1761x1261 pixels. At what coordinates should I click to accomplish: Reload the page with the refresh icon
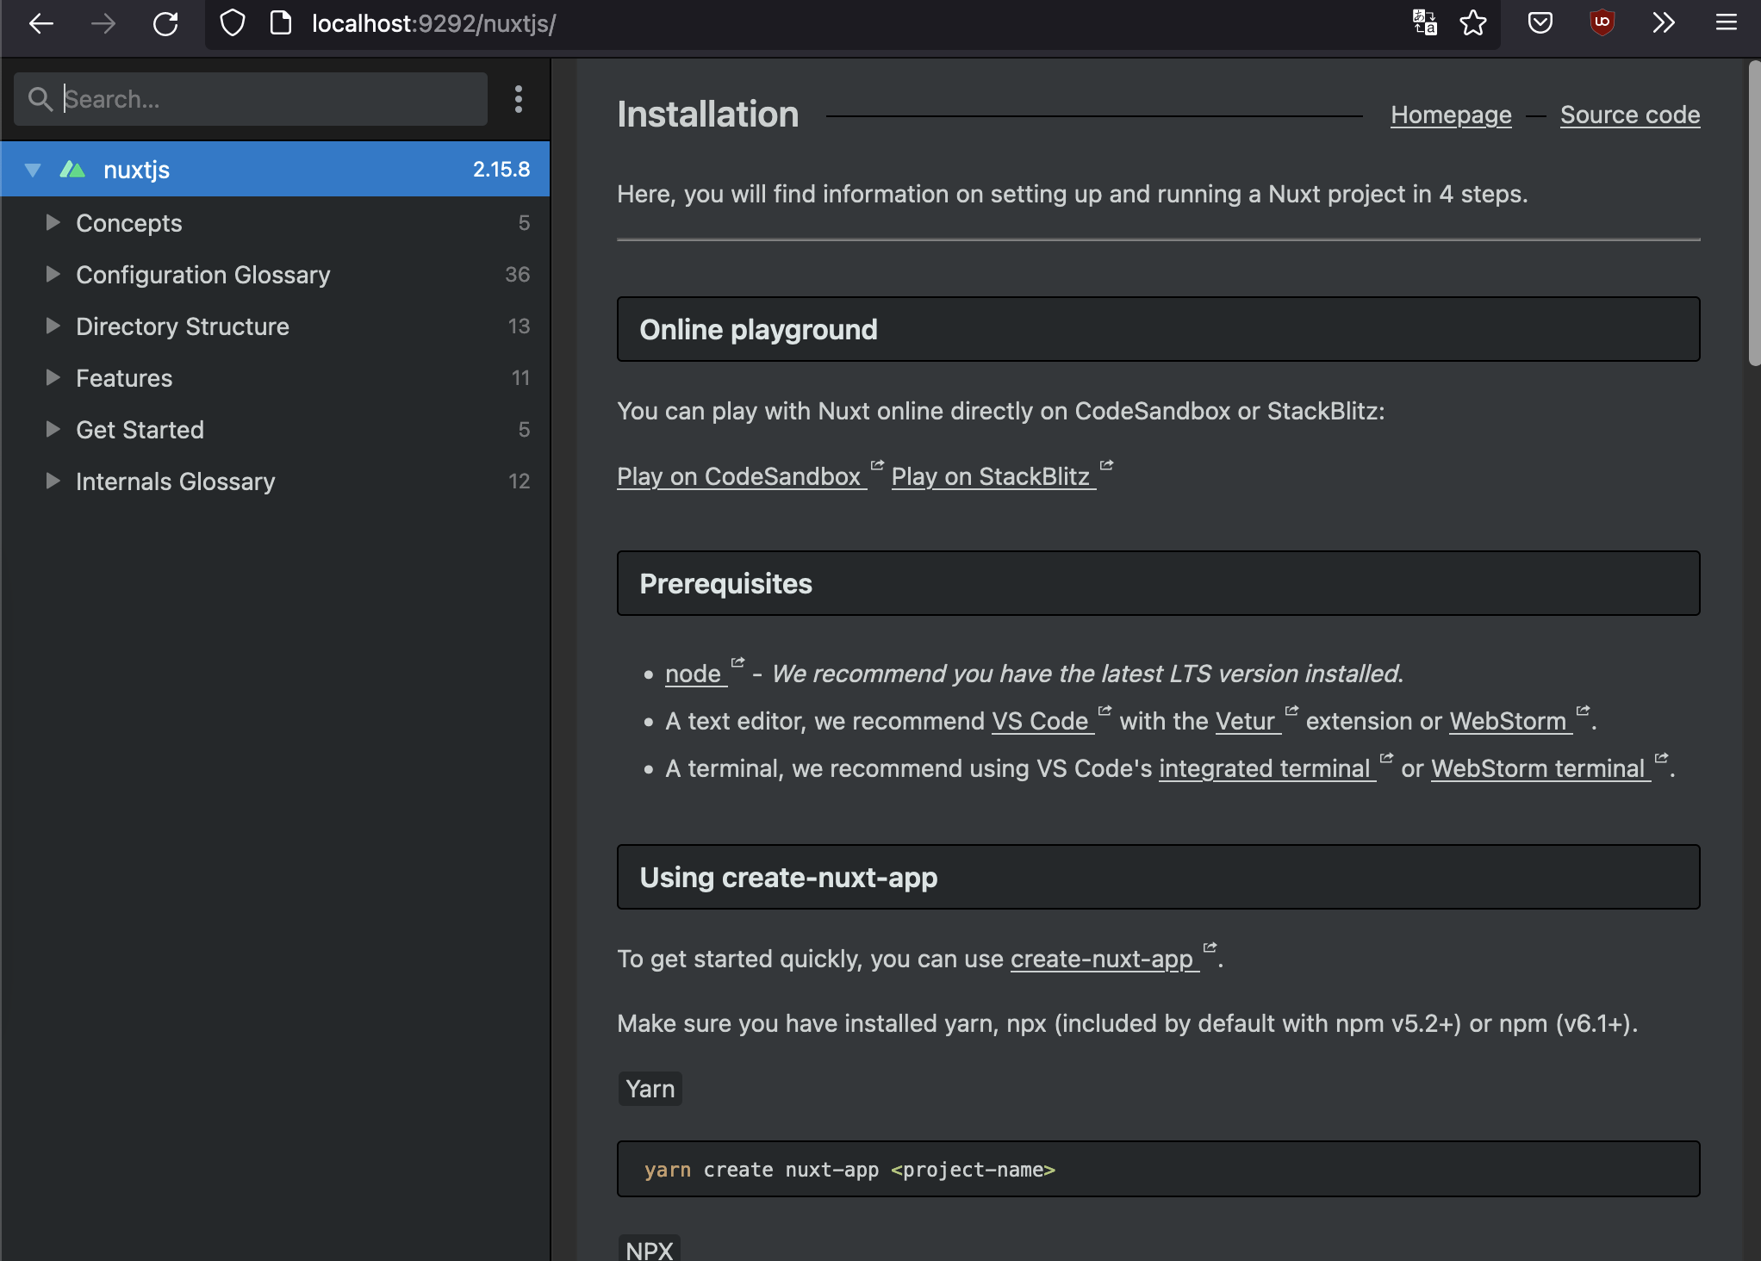click(x=165, y=23)
